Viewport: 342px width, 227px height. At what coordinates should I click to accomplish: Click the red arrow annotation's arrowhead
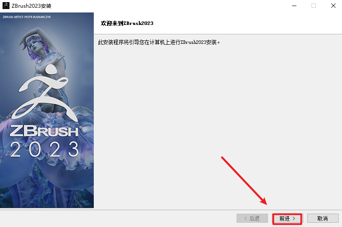click(263, 201)
